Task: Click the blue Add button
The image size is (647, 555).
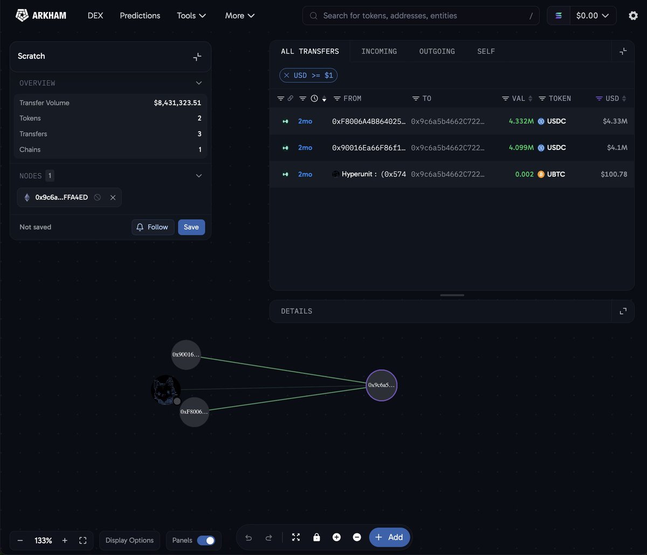Action: [x=389, y=537]
